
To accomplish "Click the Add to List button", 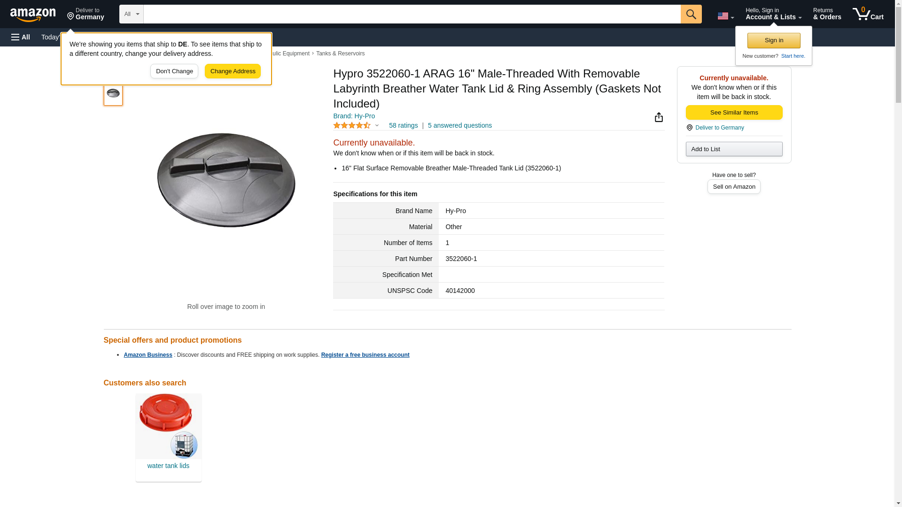I will (x=734, y=149).
